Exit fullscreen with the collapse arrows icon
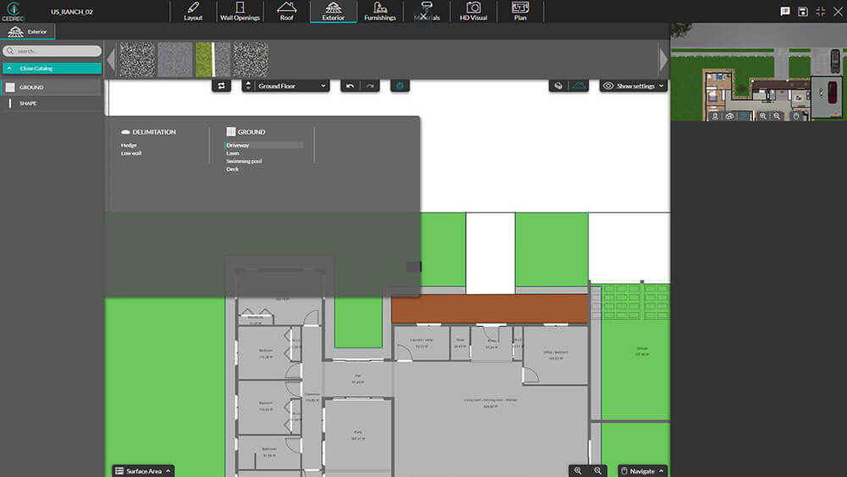847x477 pixels. 820,11
